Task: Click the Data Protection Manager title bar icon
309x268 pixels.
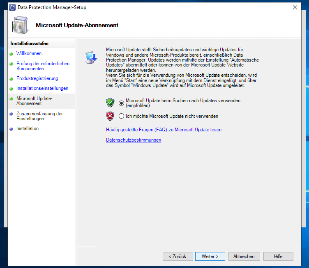Action: (x=12, y=7)
